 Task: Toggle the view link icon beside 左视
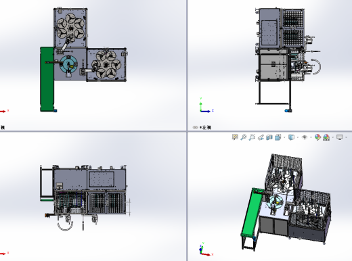pyautogui.click(x=196, y=128)
